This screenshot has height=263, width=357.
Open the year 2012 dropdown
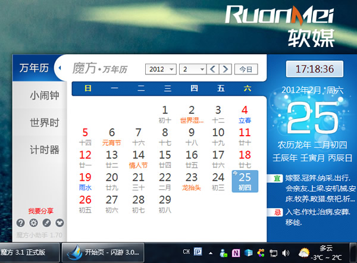click(161, 69)
